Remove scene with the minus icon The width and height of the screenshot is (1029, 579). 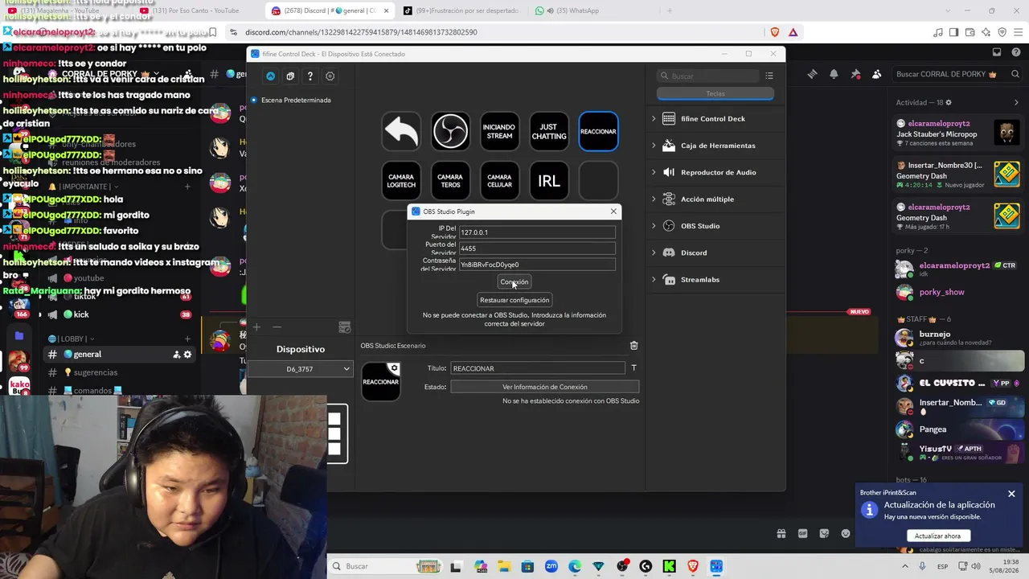[x=277, y=327]
